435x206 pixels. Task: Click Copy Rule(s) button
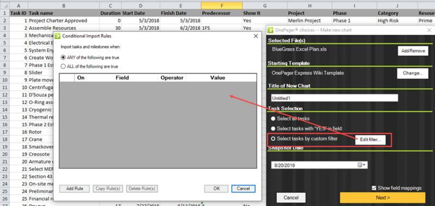tap(108, 189)
